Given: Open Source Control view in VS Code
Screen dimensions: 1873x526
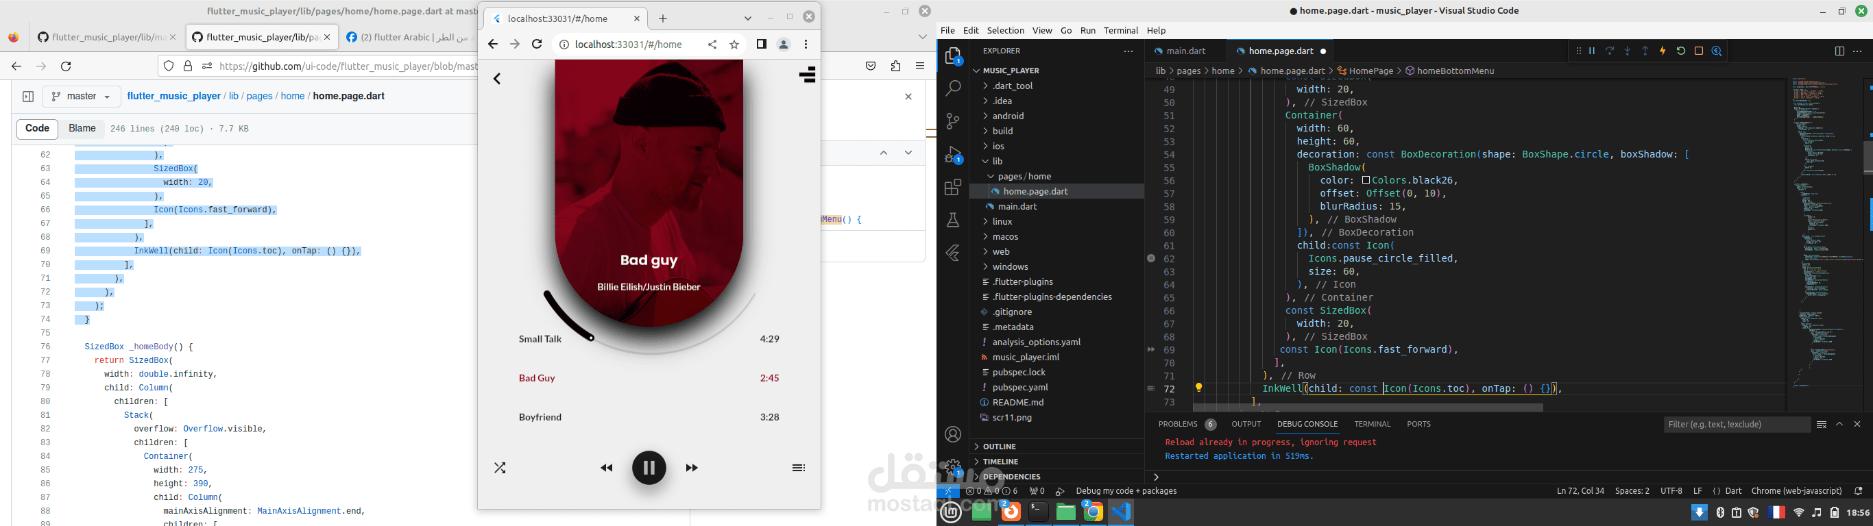Looking at the screenshot, I should pyautogui.click(x=953, y=121).
